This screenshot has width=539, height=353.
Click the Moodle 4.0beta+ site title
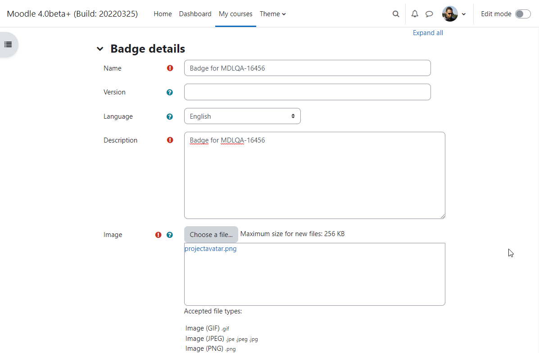point(72,14)
